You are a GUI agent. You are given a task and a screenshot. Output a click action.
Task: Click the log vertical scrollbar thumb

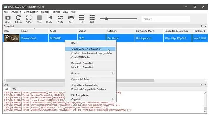[x=205, y=108]
